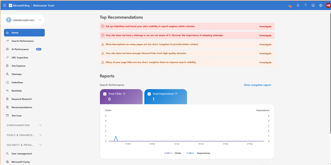Open Keyword Research menu item
Viewport: 331px width, 165px height.
tap(24, 99)
